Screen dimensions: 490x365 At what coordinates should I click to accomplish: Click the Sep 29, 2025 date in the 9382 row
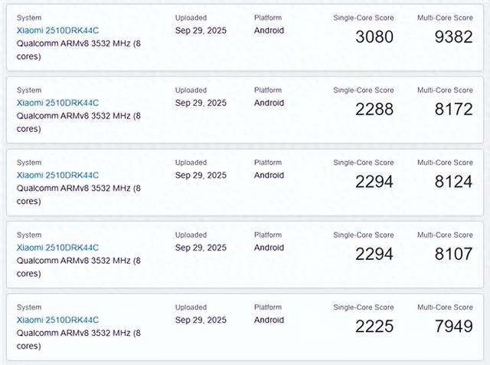pyautogui.click(x=201, y=31)
